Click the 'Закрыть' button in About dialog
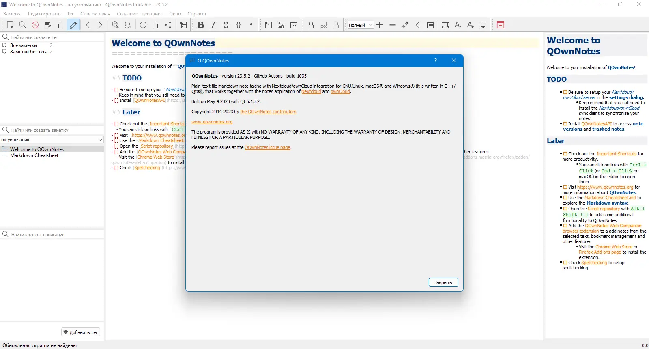The height and width of the screenshot is (349, 649). 443,282
